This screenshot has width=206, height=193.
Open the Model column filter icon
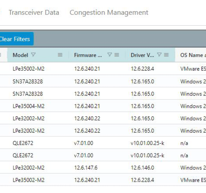33,54
